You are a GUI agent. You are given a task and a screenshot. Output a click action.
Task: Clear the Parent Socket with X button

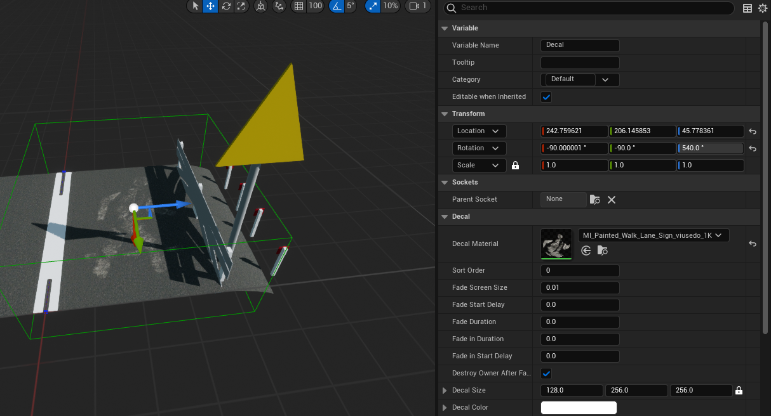[612, 200]
